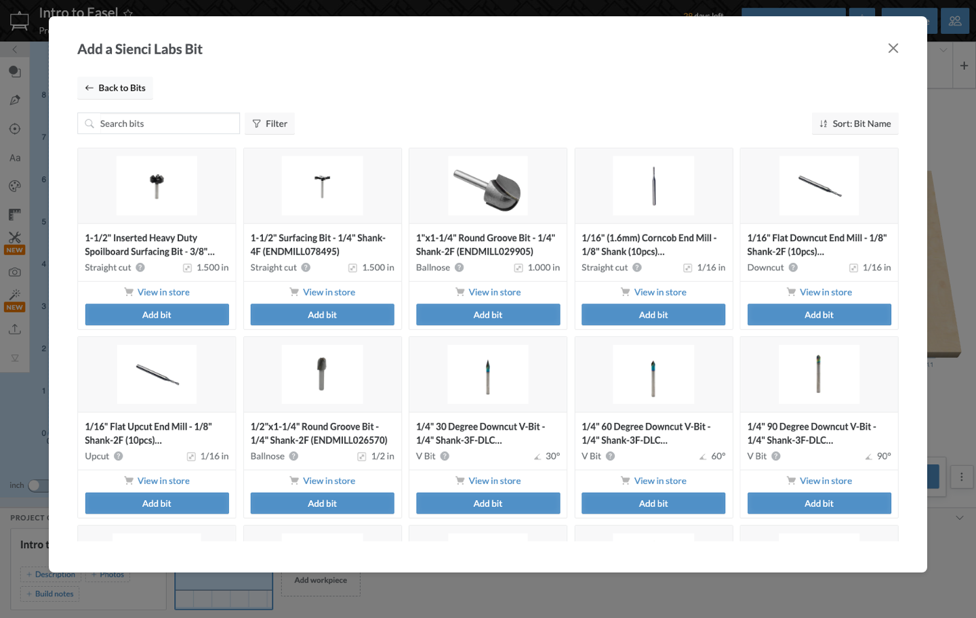Select the pen tool in Easel sidebar
The width and height of the screenshot is (976, 618).
pyautogui.click(x=15, y=100)
